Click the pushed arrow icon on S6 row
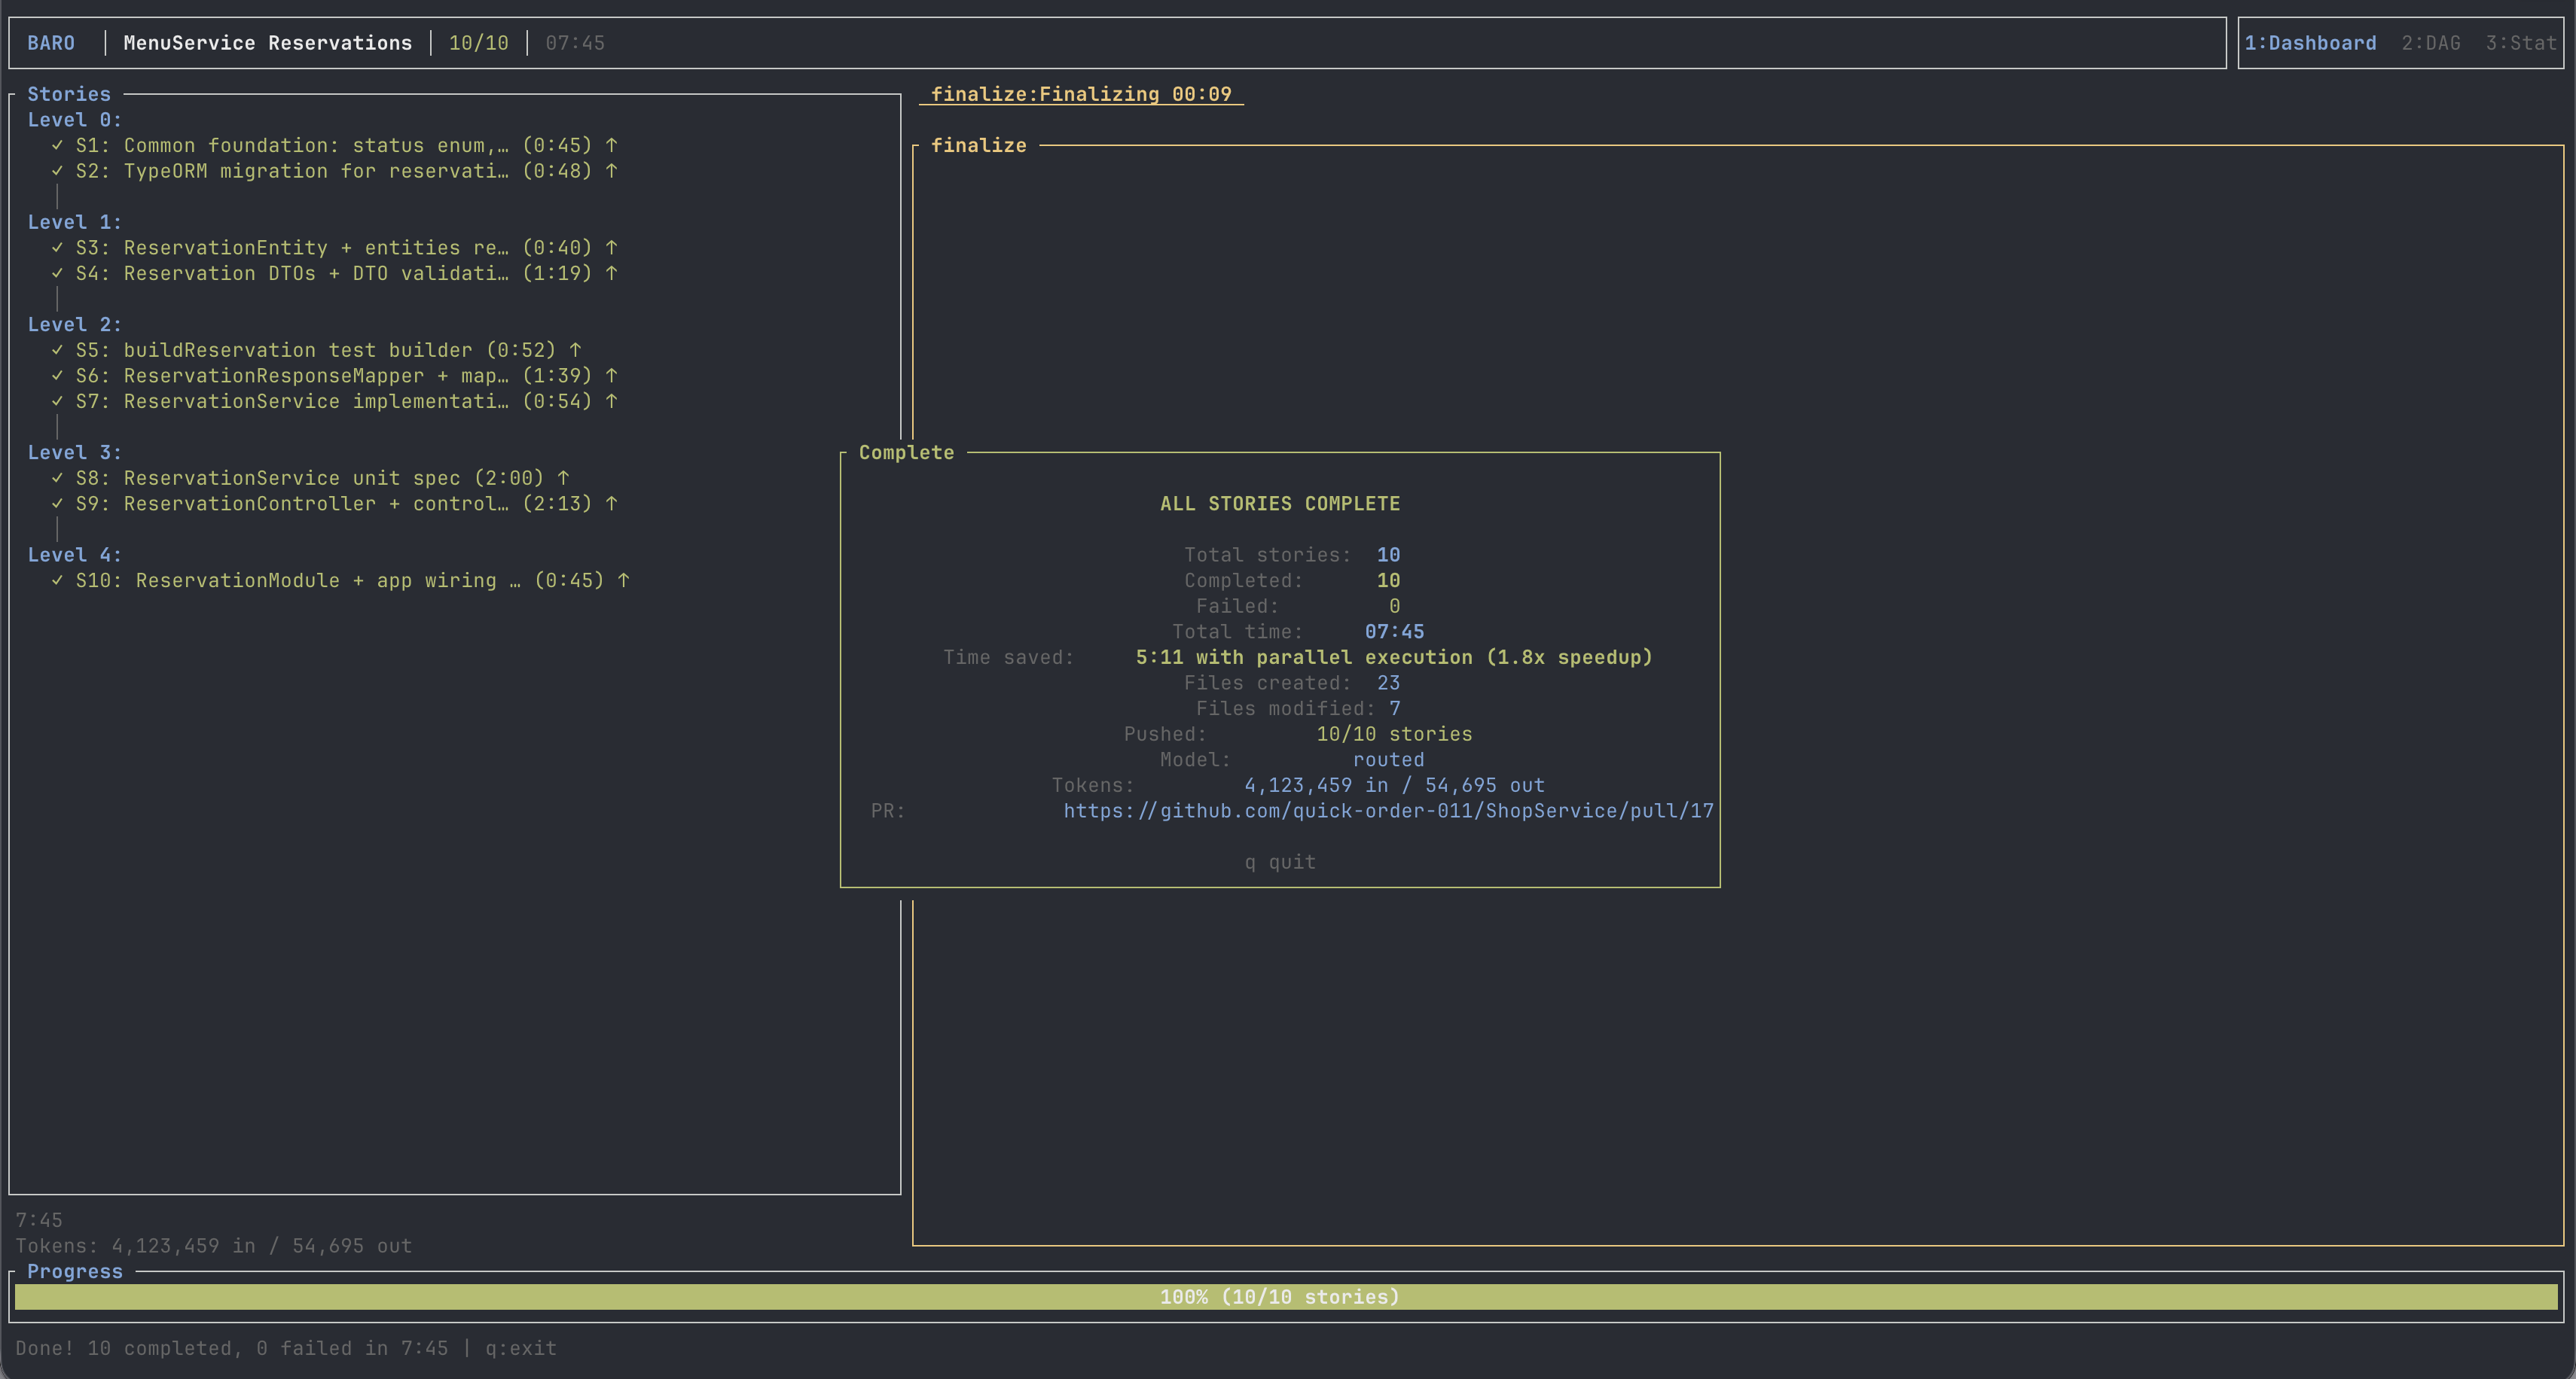 click(611, 376)
